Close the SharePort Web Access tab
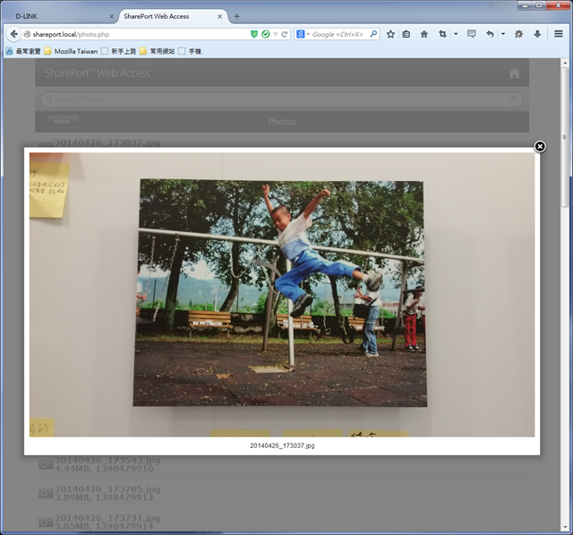The height and width of the screenshot is (535, 573). tap(219, 16)
